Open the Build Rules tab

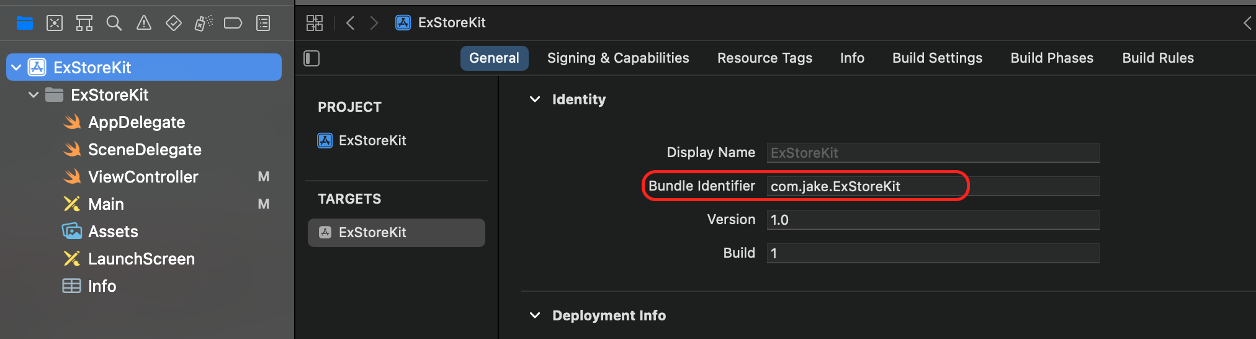1158,58
